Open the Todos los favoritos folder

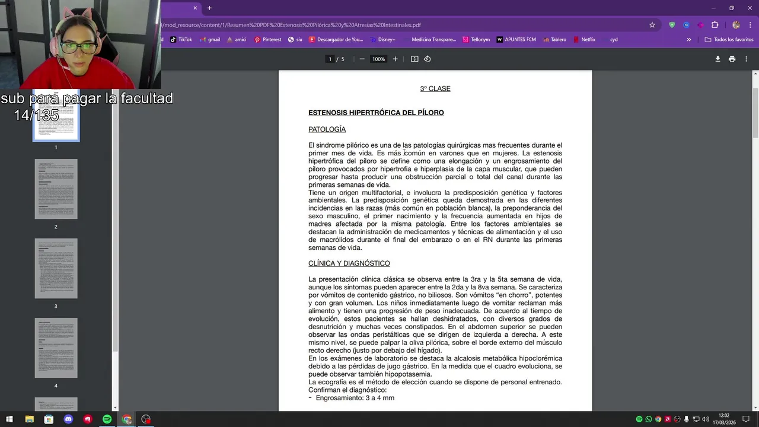click(729, 40)
